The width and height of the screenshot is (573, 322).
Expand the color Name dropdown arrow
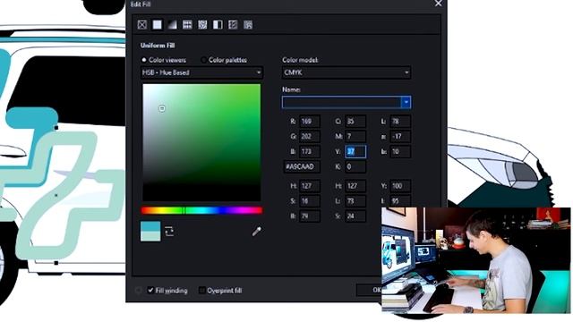(x=406, y=102)
